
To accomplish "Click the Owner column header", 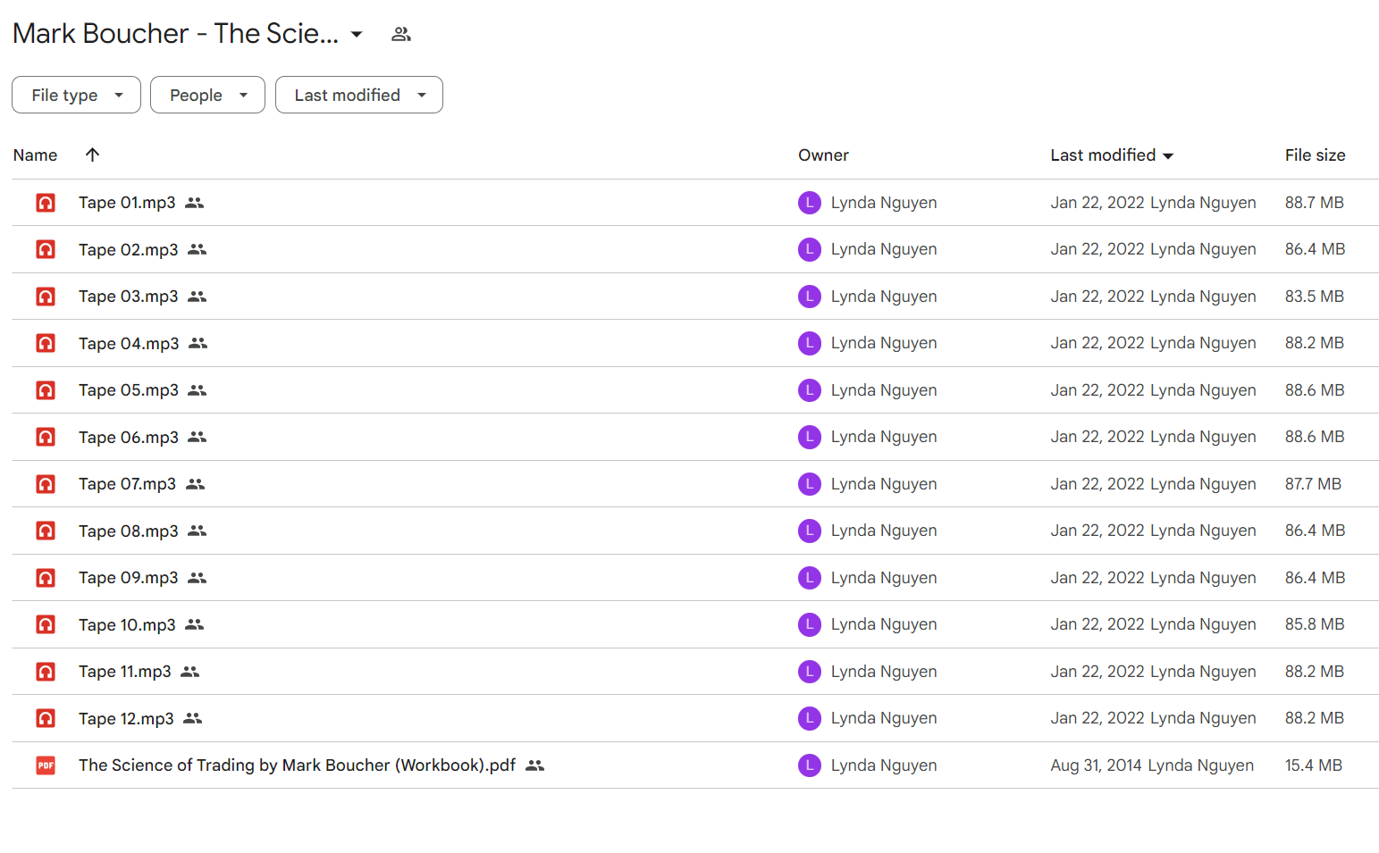I will (823, 155).
